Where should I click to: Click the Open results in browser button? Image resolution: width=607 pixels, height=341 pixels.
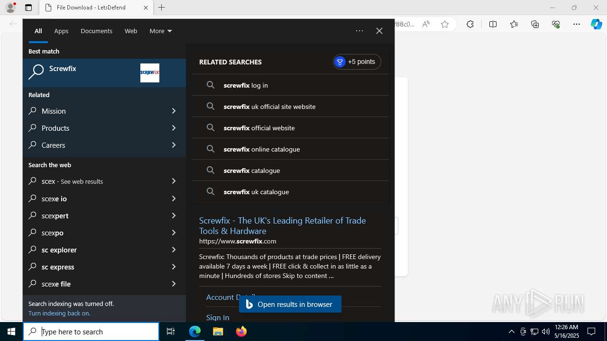click(x=290, y=304)
